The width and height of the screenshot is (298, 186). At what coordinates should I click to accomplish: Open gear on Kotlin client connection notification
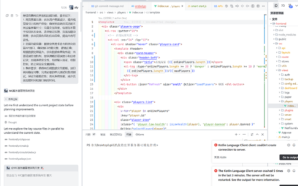pyautogui.click(x=288, y=145)
